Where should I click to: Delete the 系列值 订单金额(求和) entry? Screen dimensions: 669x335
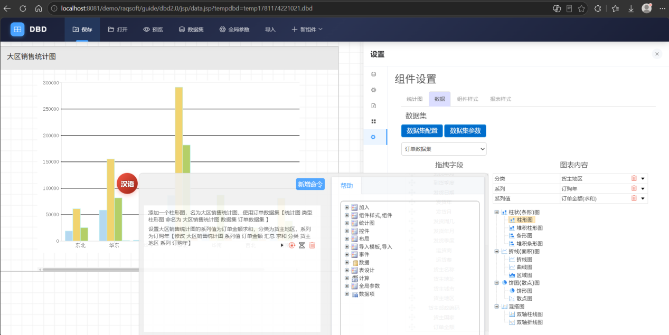pyautogui.click(x=634, y=198)
